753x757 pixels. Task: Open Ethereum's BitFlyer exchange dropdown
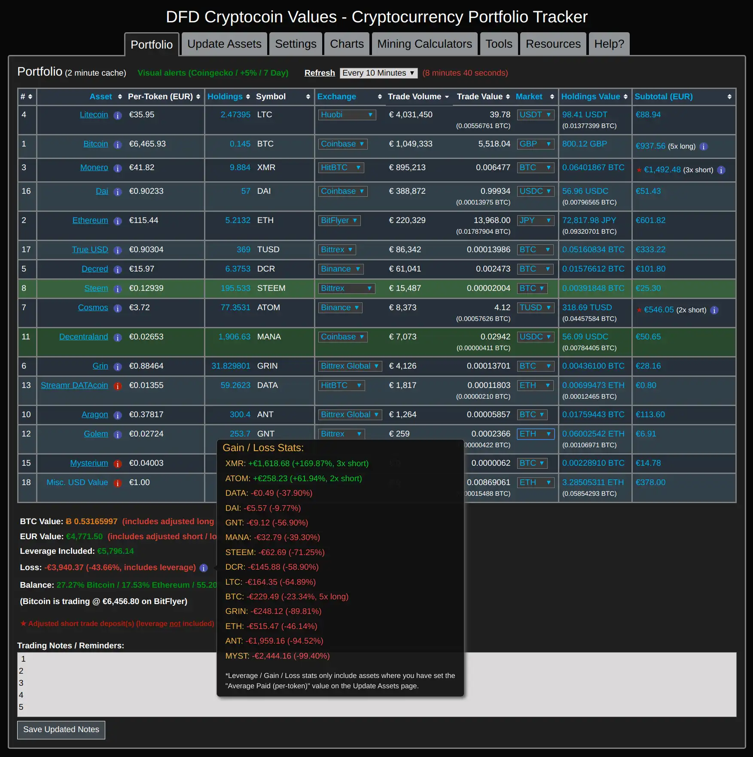tap(339, 220)
